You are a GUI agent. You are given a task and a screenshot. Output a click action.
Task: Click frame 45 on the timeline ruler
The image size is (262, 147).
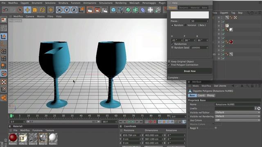pyautogui.click(x=90, y=116)
